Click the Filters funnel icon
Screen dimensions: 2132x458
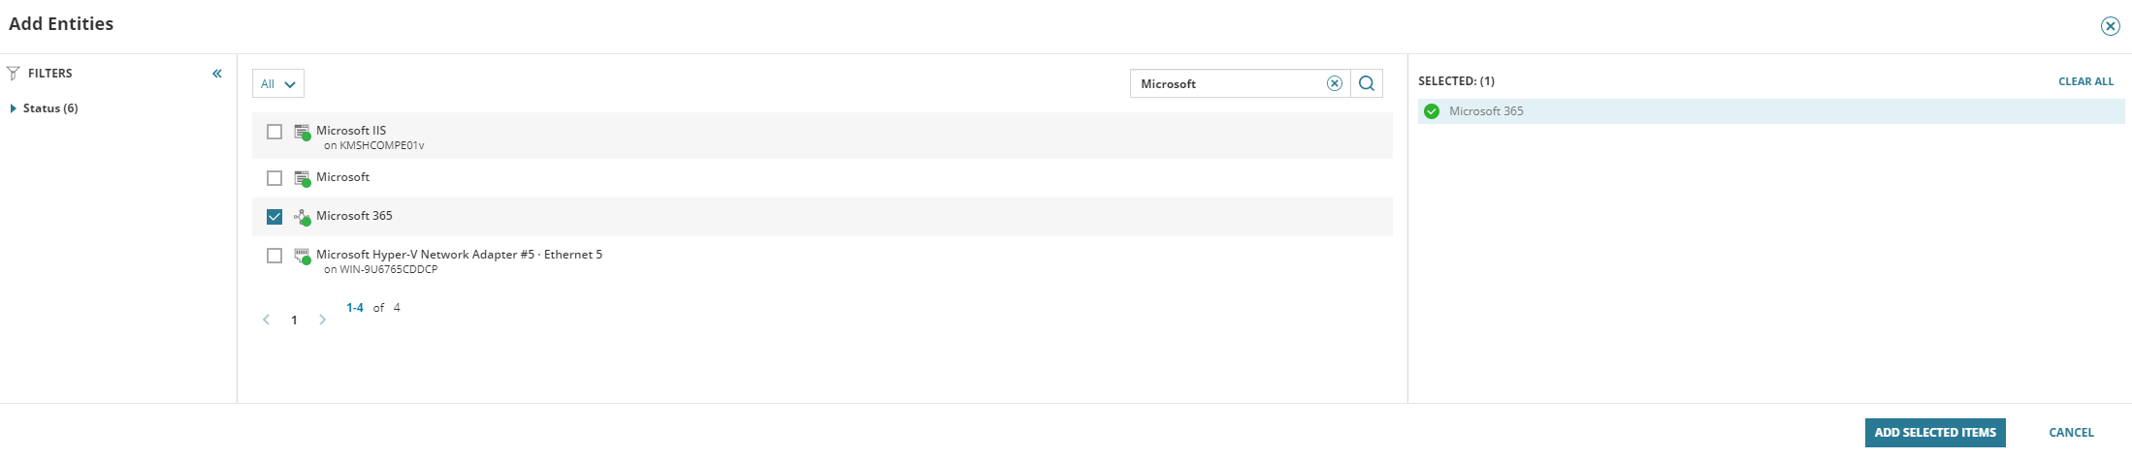tap(14, 74)
